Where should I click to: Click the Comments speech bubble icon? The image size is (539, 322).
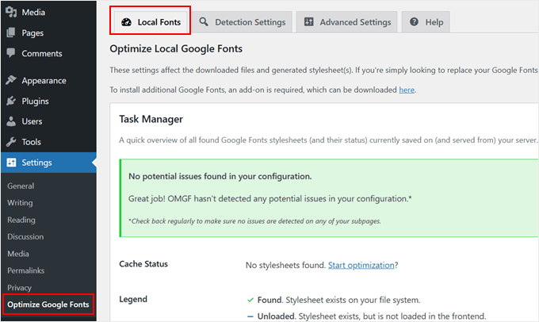(x=11, y=53)
